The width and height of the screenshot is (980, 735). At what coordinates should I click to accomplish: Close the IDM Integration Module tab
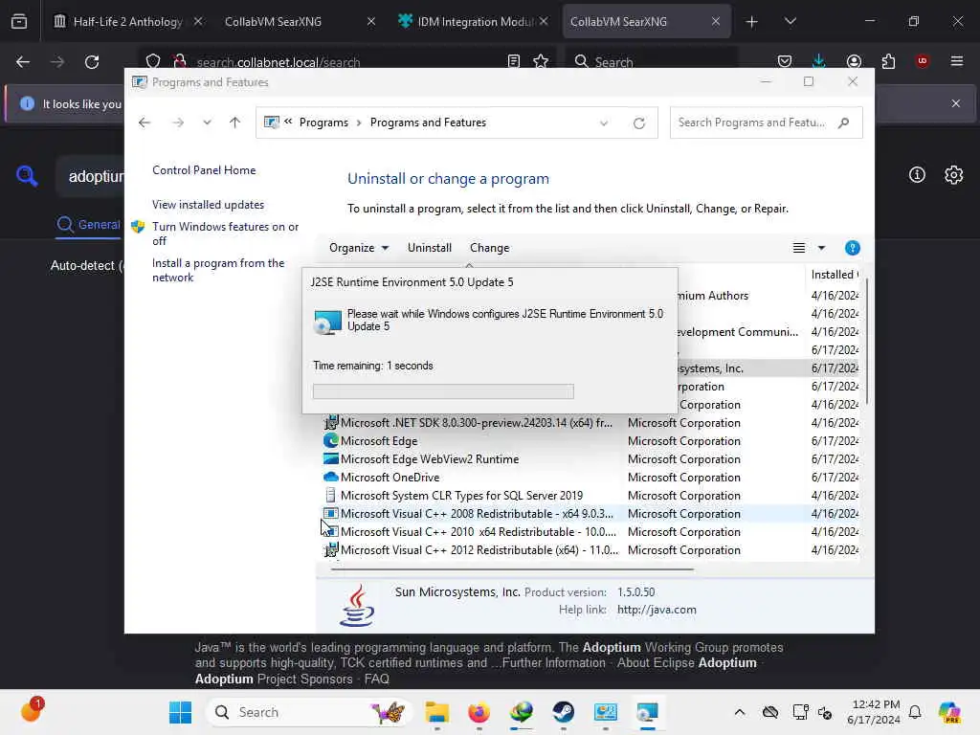point(544,22)
